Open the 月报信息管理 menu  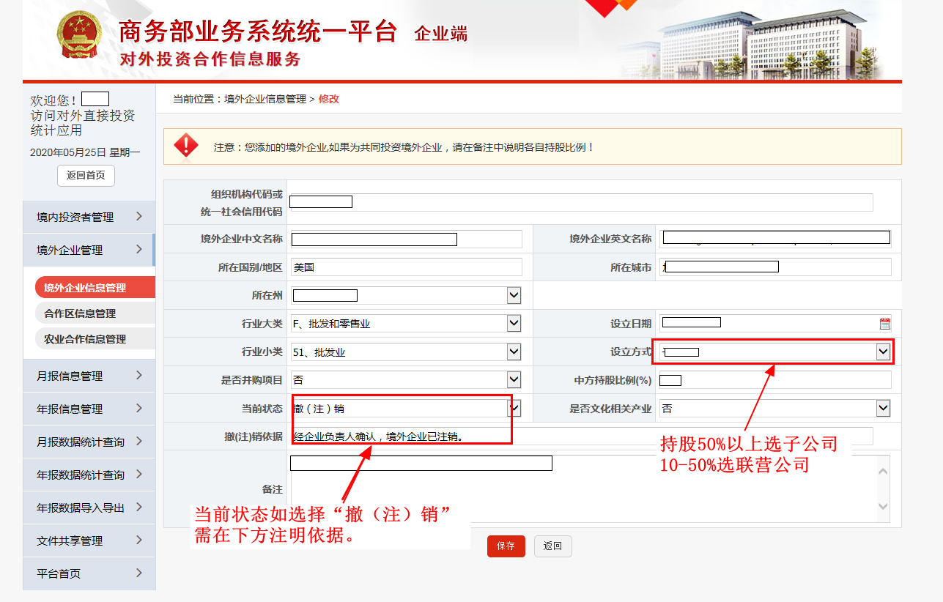click(88, 376)
